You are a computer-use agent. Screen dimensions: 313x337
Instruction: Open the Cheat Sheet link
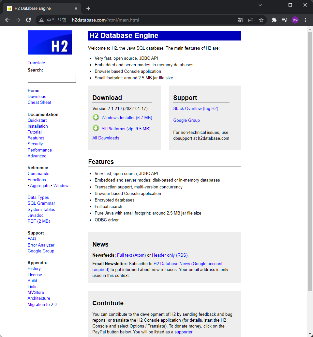coord(39,102)
